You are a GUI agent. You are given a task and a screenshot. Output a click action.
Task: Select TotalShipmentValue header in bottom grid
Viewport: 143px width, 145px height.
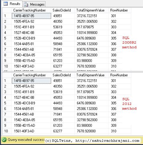coord(92,75)
